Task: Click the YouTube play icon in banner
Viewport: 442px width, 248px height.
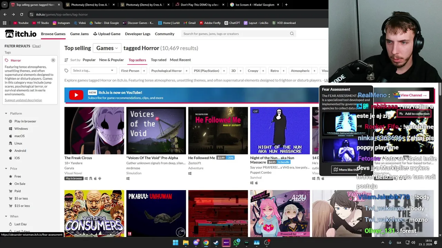Action: coord(76,95)
